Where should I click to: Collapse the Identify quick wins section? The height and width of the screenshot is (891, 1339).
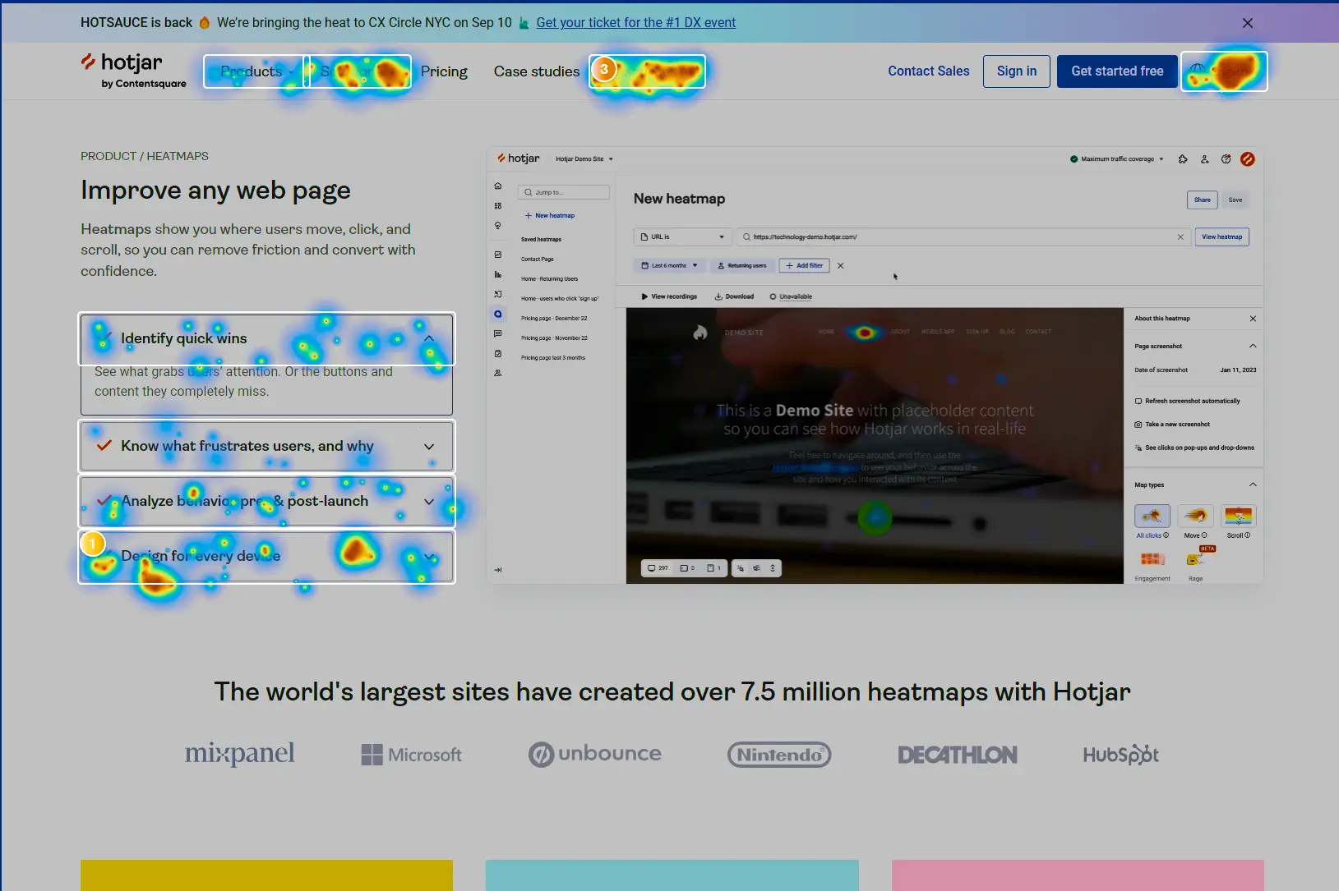(x=428, y=338)
